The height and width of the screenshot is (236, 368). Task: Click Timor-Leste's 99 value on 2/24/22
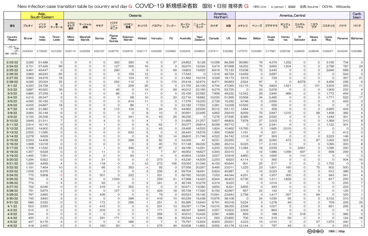(60, 66)
